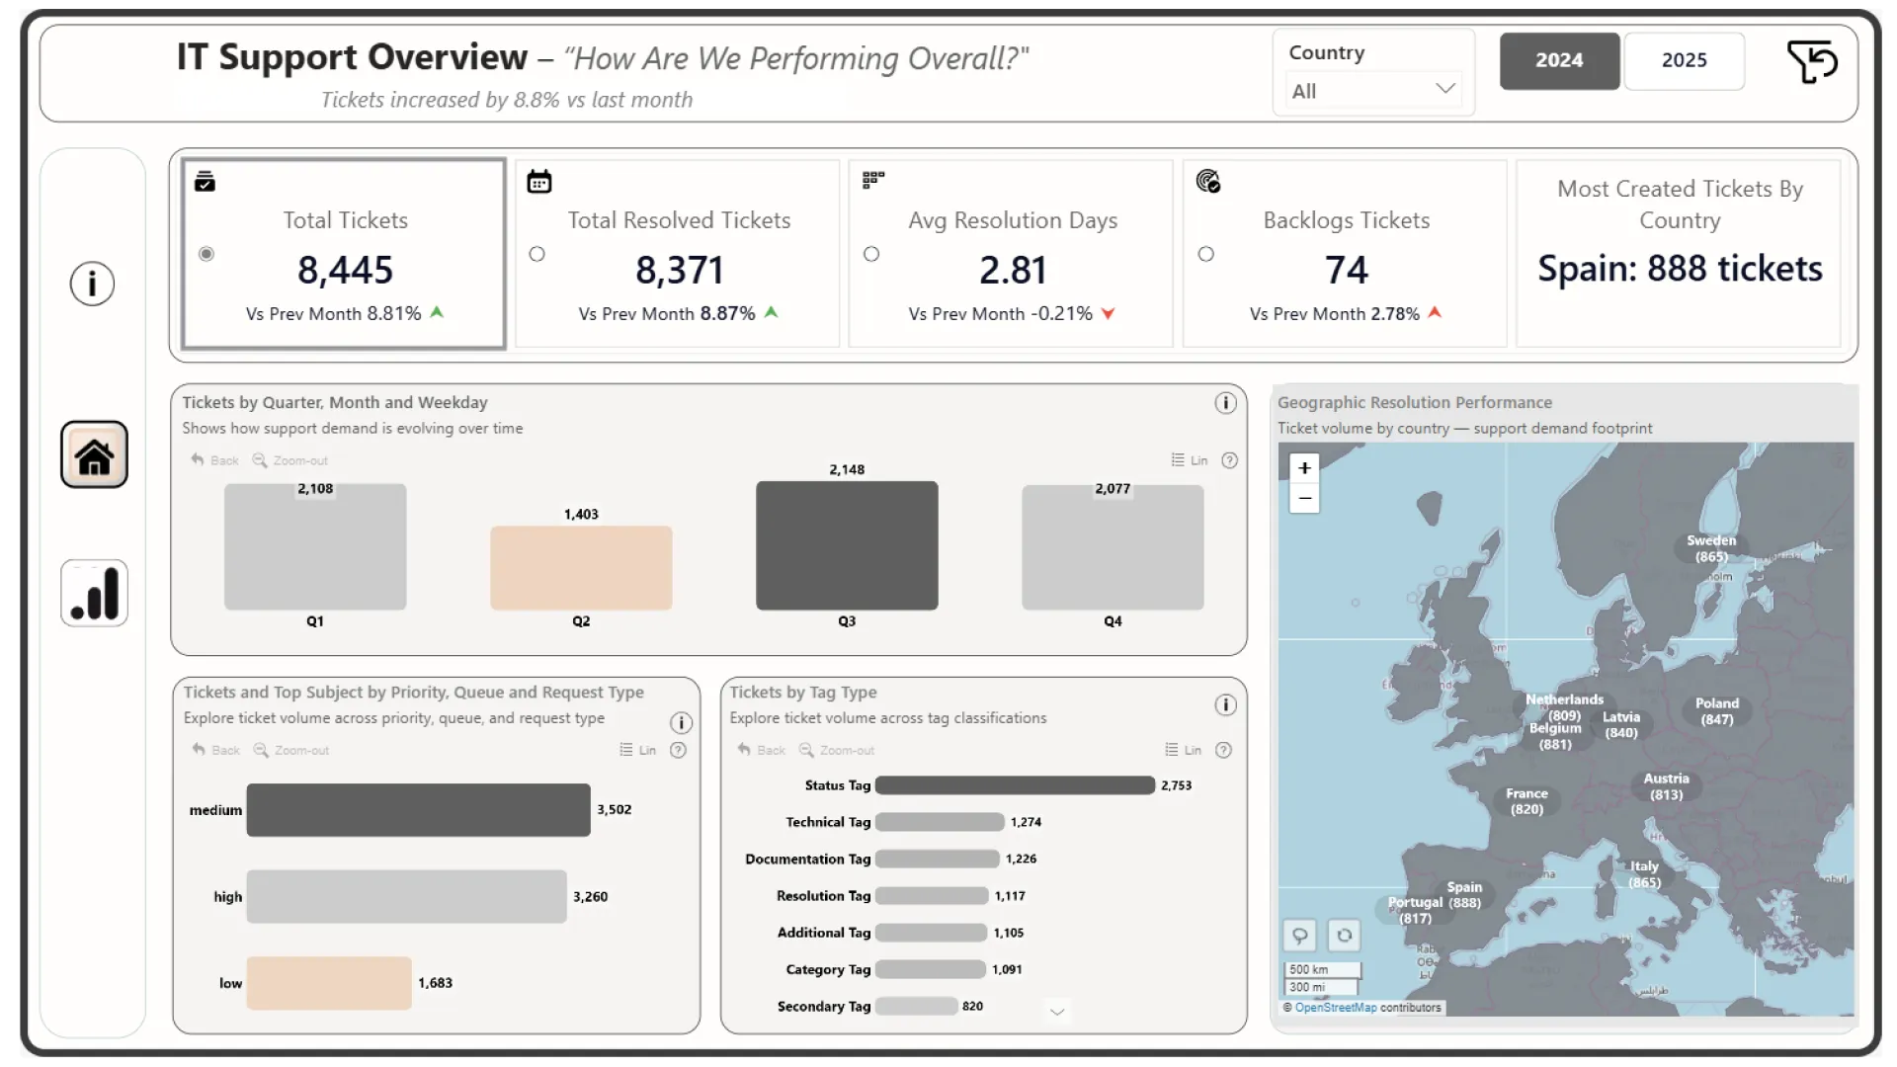Reset the map view with refresh icon
Viewport: 1897px width, 1067px height.
pos(1344,935)
